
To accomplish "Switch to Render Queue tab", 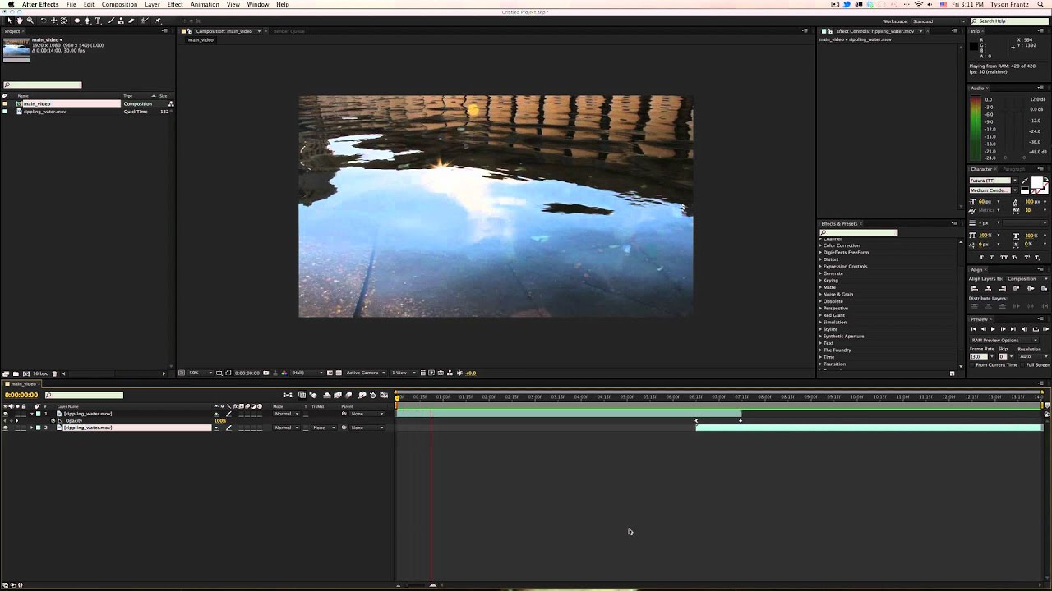I will click(x=288, y=31).
